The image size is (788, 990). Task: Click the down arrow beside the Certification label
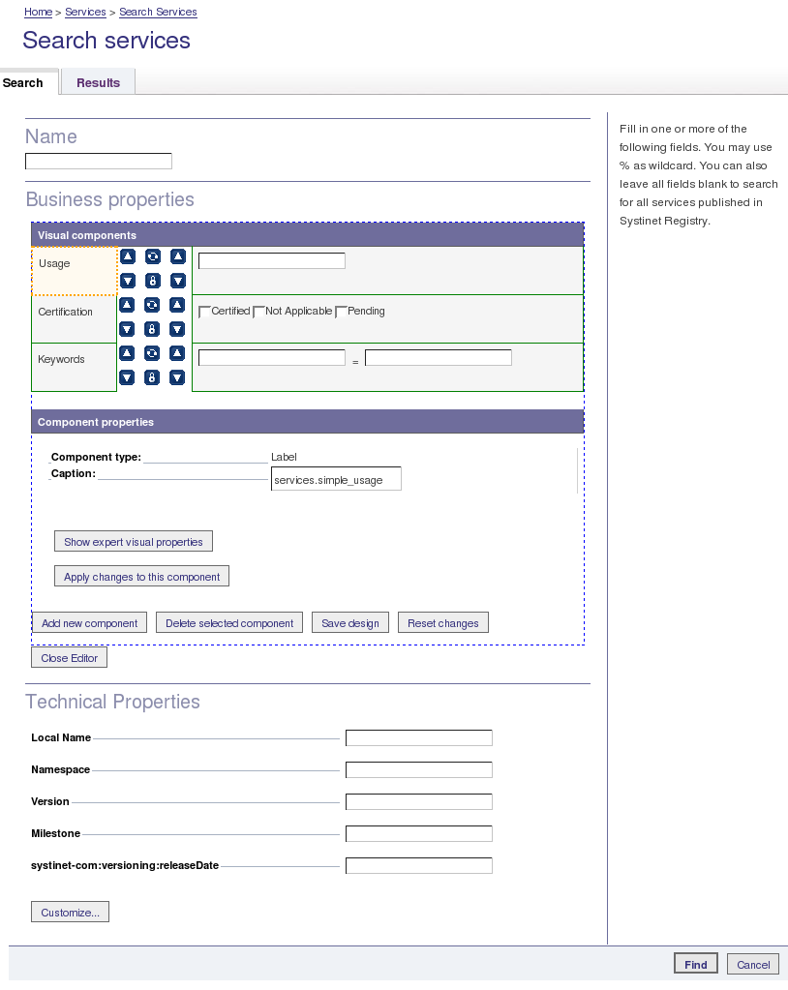[x=127, y=329]
